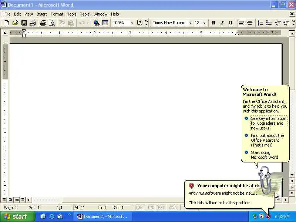296x222 pixels.
Task: Open a file with the folder icon
Action: [15, 23]
